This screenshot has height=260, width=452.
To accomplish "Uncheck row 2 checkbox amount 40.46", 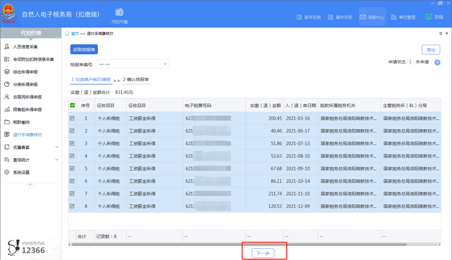I will tap(72, 131).
